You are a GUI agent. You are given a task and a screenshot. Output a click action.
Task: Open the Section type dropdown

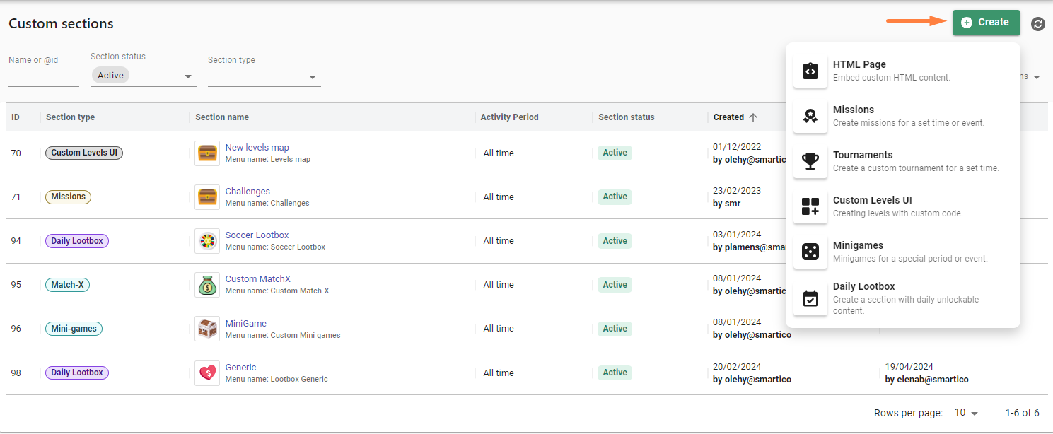click(x=264, y=76)
